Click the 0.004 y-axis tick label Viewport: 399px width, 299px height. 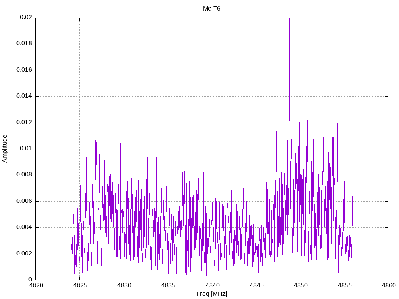click(24, 227)
